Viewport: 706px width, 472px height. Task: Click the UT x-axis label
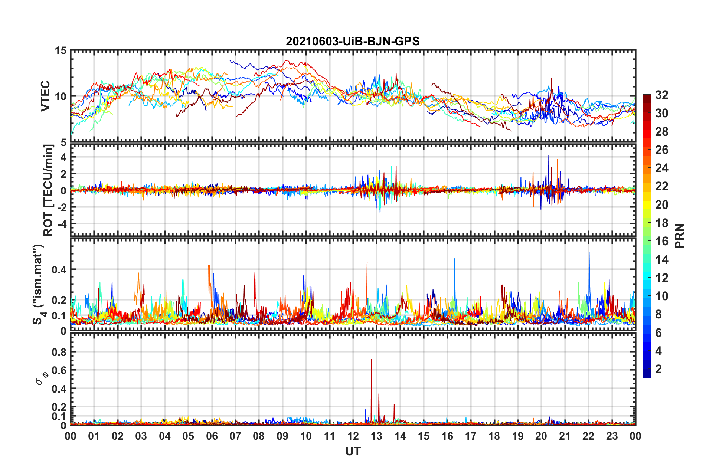pyautogui.click(x=353, y=452)
